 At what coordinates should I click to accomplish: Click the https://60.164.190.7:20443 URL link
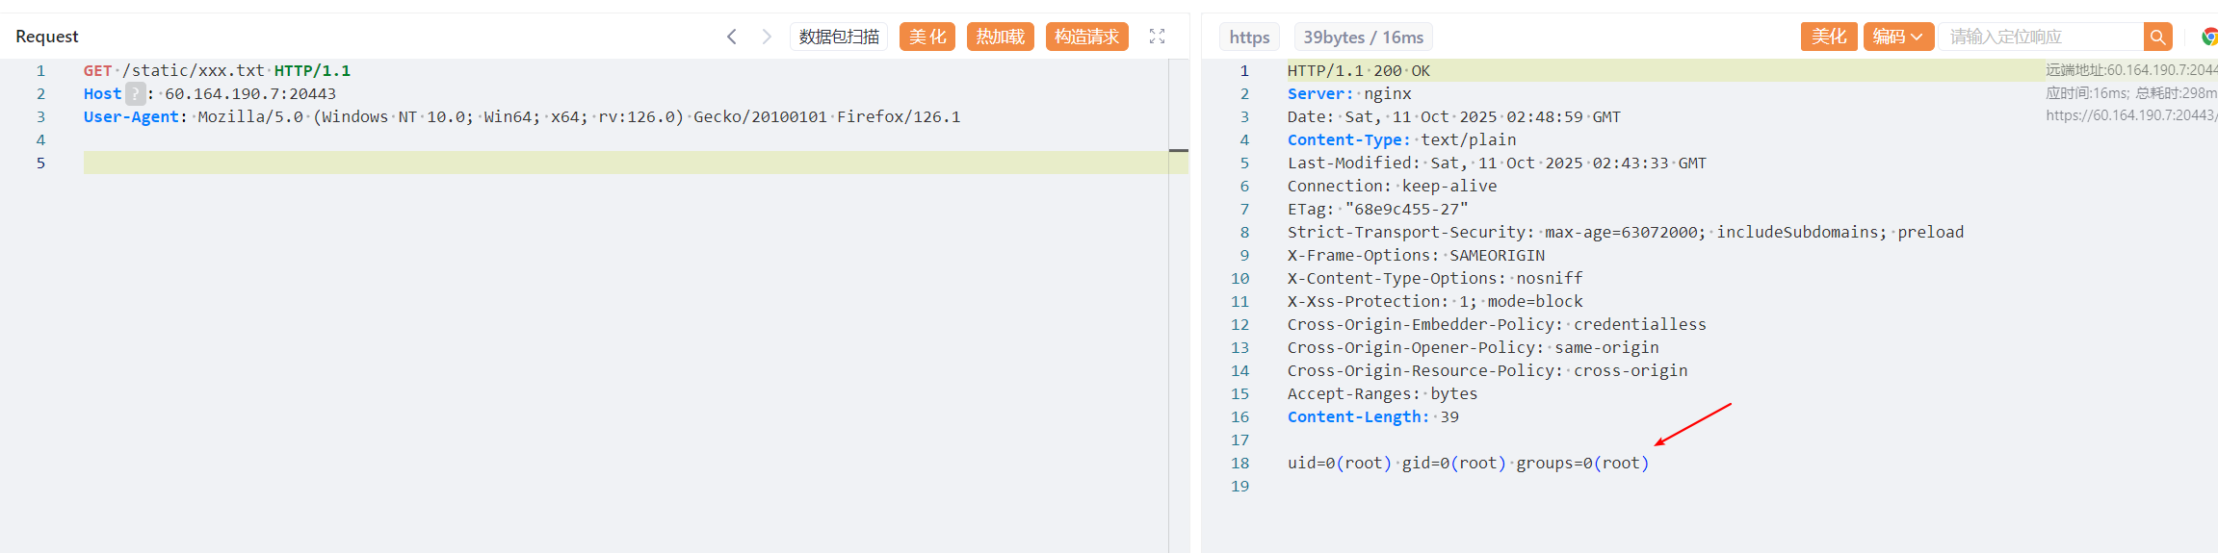(2130, 116)
